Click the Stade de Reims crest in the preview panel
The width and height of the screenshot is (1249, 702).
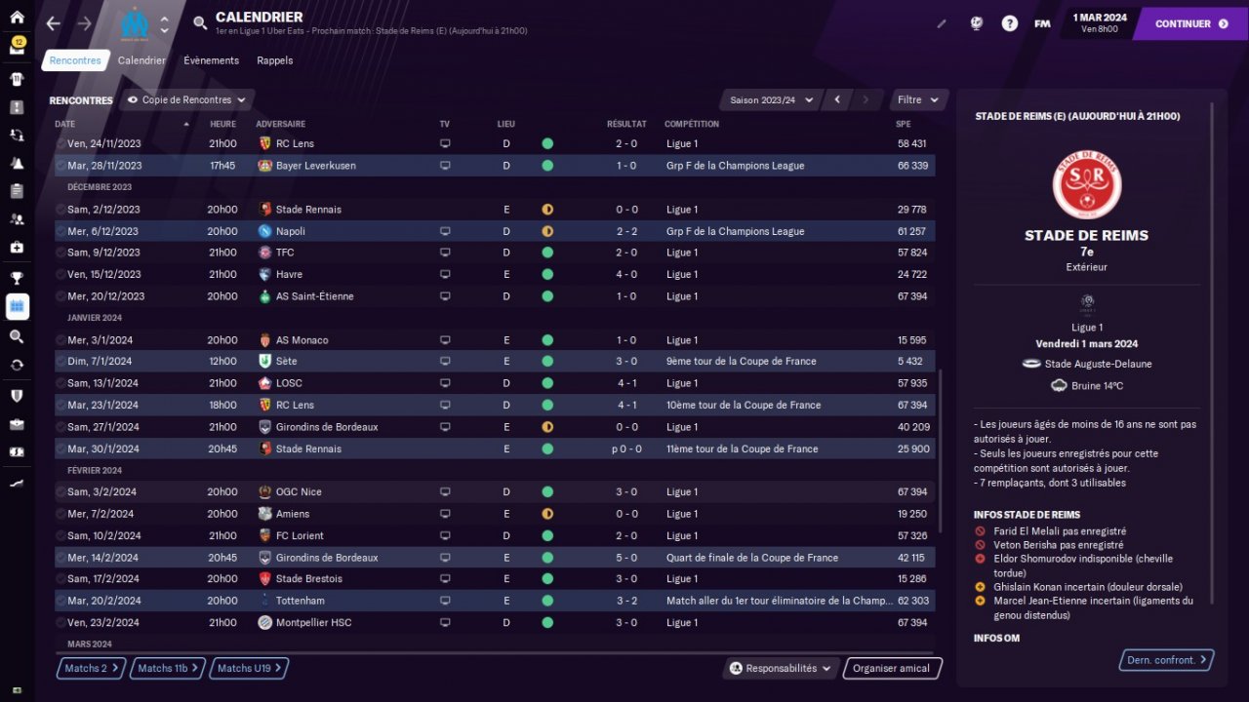point(1087,184)
